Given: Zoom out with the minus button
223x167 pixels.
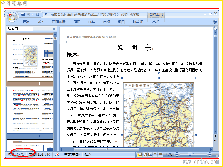Looking at the screenshot, I should 177,154.
